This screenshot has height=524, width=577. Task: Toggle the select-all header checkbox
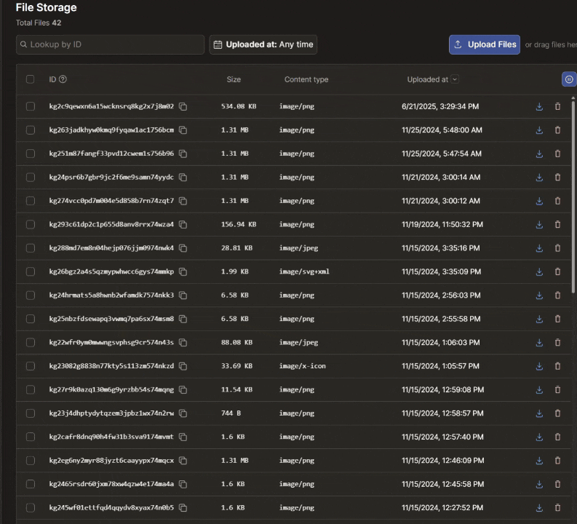tap(30, 79)
